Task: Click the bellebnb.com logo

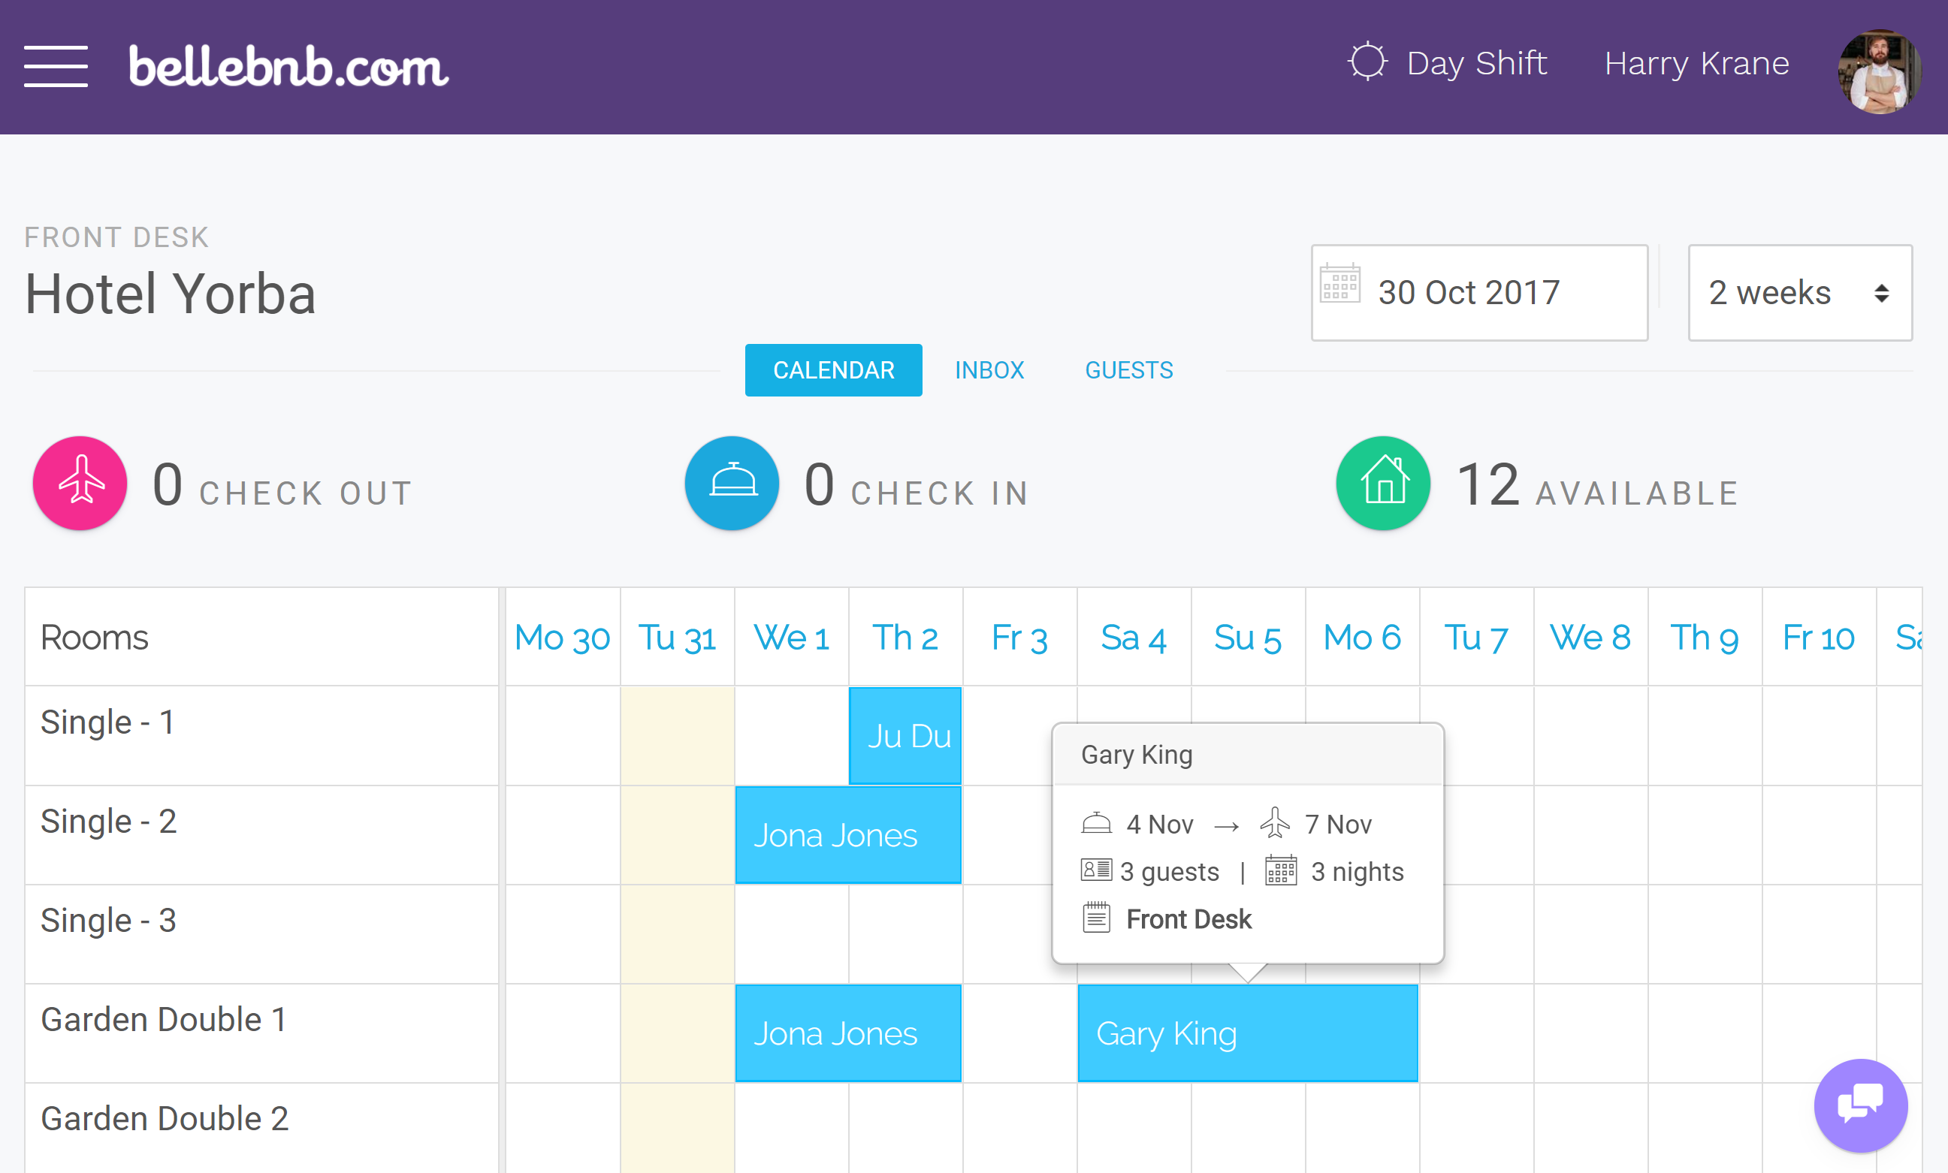Action: point(288,65)
